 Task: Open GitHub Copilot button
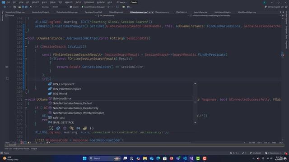click(272, 7)
